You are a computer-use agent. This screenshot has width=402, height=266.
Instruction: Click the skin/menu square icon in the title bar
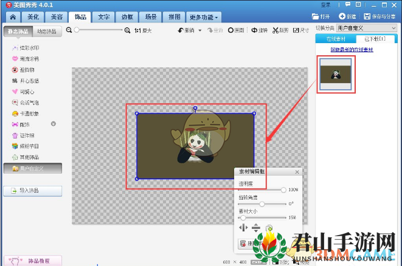(358, 4)
